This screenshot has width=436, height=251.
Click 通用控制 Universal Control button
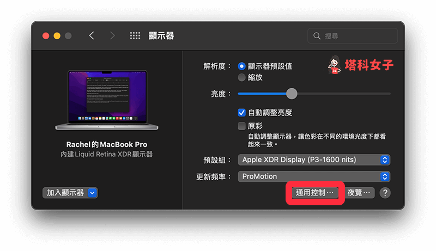click(x=315, y=193)
